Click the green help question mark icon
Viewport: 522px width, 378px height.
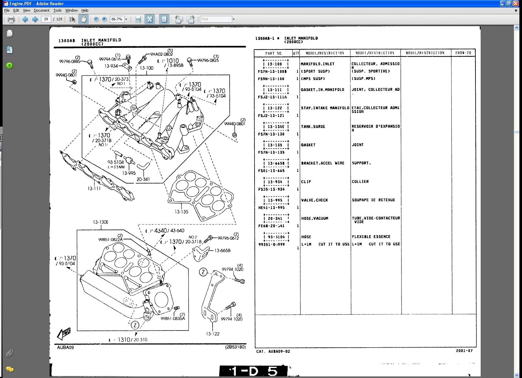(10, 66)
